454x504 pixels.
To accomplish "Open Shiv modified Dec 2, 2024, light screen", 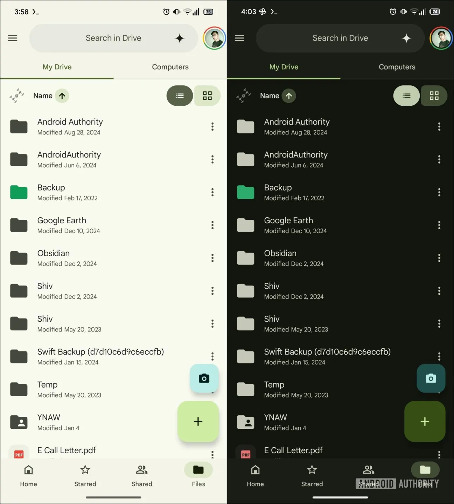I will pyautogui.click(x=113, y=291).
